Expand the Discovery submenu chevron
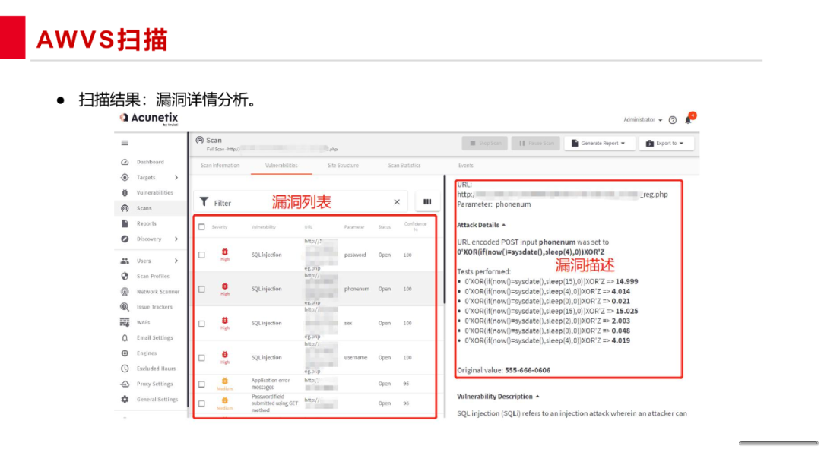 click(176, 239)
